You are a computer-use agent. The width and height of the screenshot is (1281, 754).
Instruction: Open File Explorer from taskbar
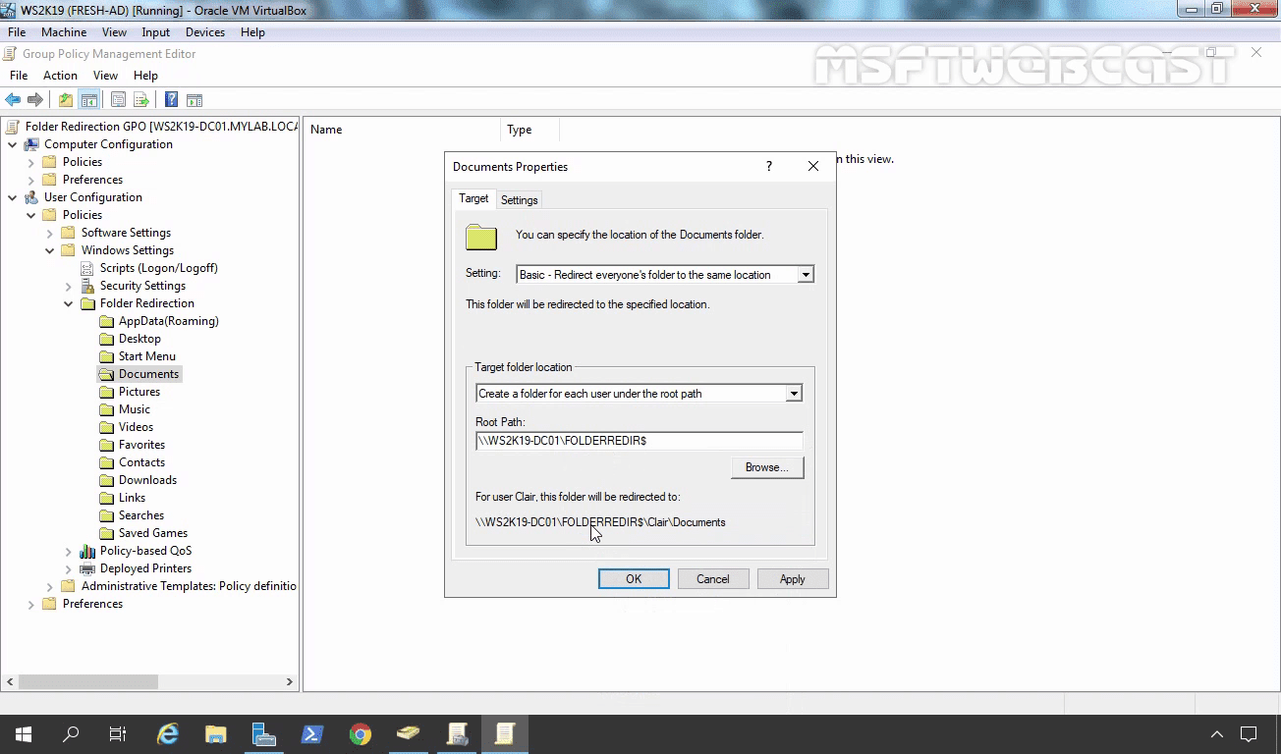[216, 733]
